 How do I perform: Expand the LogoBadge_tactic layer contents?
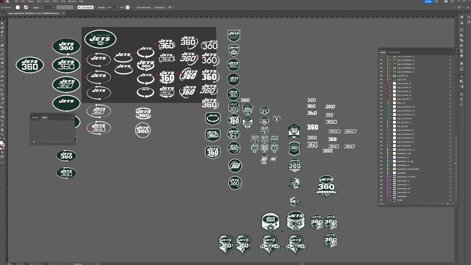click(x=390, y=153)
